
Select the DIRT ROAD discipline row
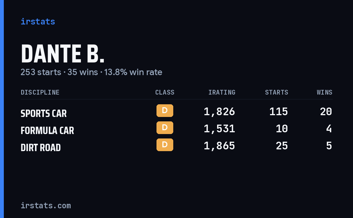[x=176, y=146]
